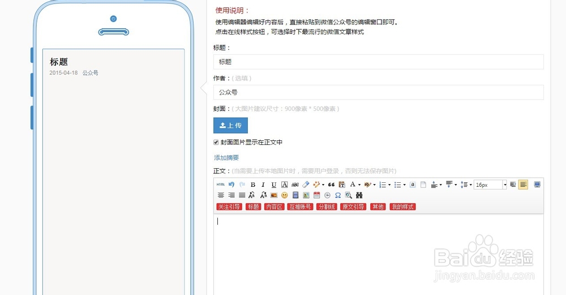
Task: Expand line height options
Action: click(x=471, y=185)
